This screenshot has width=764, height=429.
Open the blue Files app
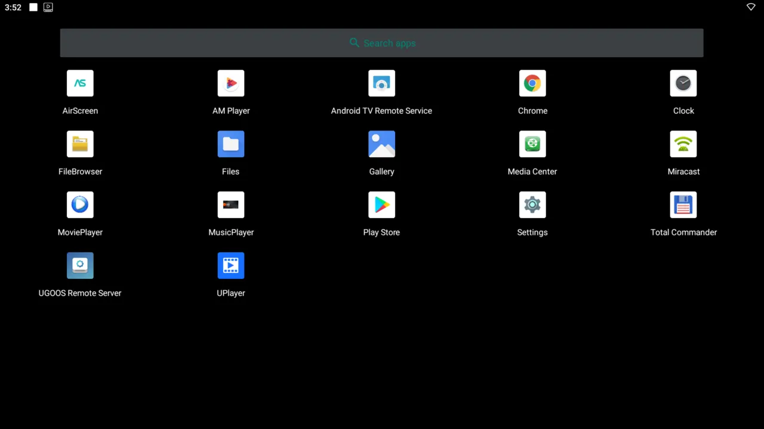click(x=231, y=144)
